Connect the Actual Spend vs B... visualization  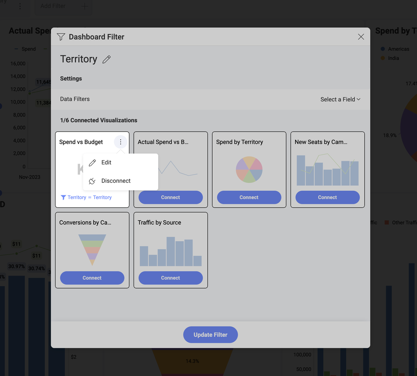[x=170, y=197]
